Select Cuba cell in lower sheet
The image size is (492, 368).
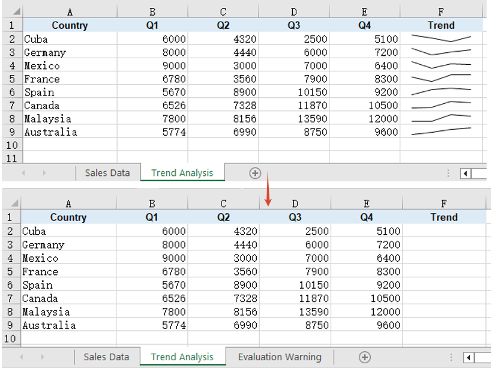tap(68, 231)
